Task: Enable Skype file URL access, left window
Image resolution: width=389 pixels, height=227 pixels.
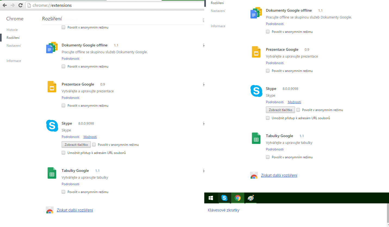Action: click(63, 153)
